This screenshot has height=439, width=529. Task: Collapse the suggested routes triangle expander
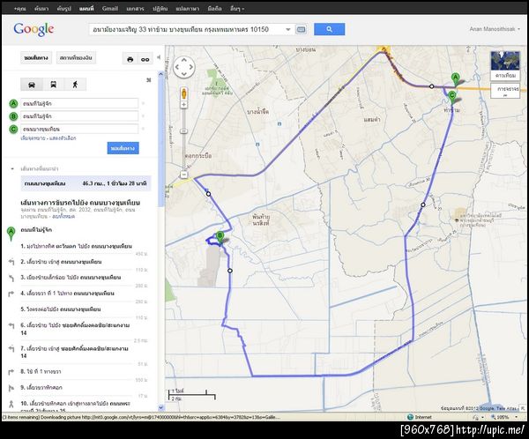pos(12,168)
